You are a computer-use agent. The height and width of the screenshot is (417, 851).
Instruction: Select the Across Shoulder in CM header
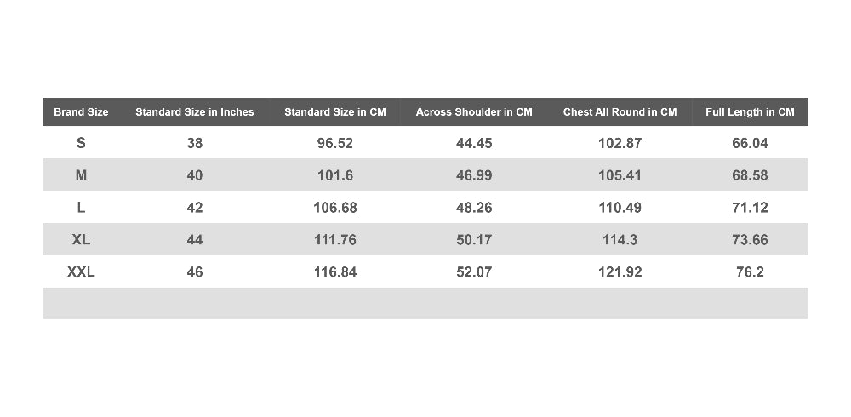(x=474, y=111)
